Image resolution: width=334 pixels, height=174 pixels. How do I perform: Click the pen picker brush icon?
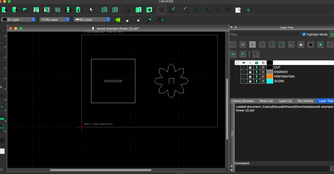tap(150, 20)
